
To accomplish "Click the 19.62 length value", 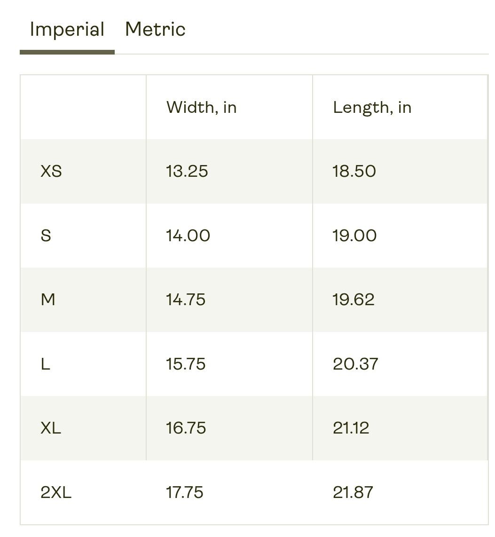I will coord(354,300).
